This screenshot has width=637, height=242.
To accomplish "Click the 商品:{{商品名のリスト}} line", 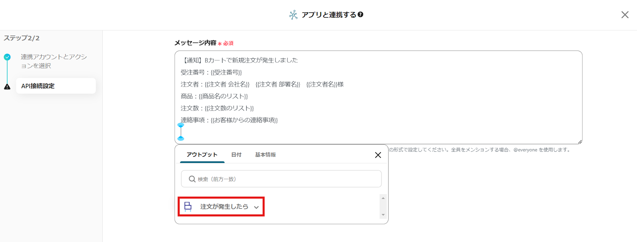I will point(214,96).
